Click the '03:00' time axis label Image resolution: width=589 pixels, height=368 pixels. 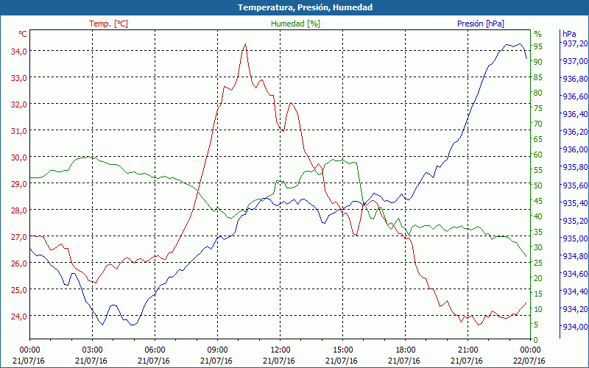(x=92, y=350)
